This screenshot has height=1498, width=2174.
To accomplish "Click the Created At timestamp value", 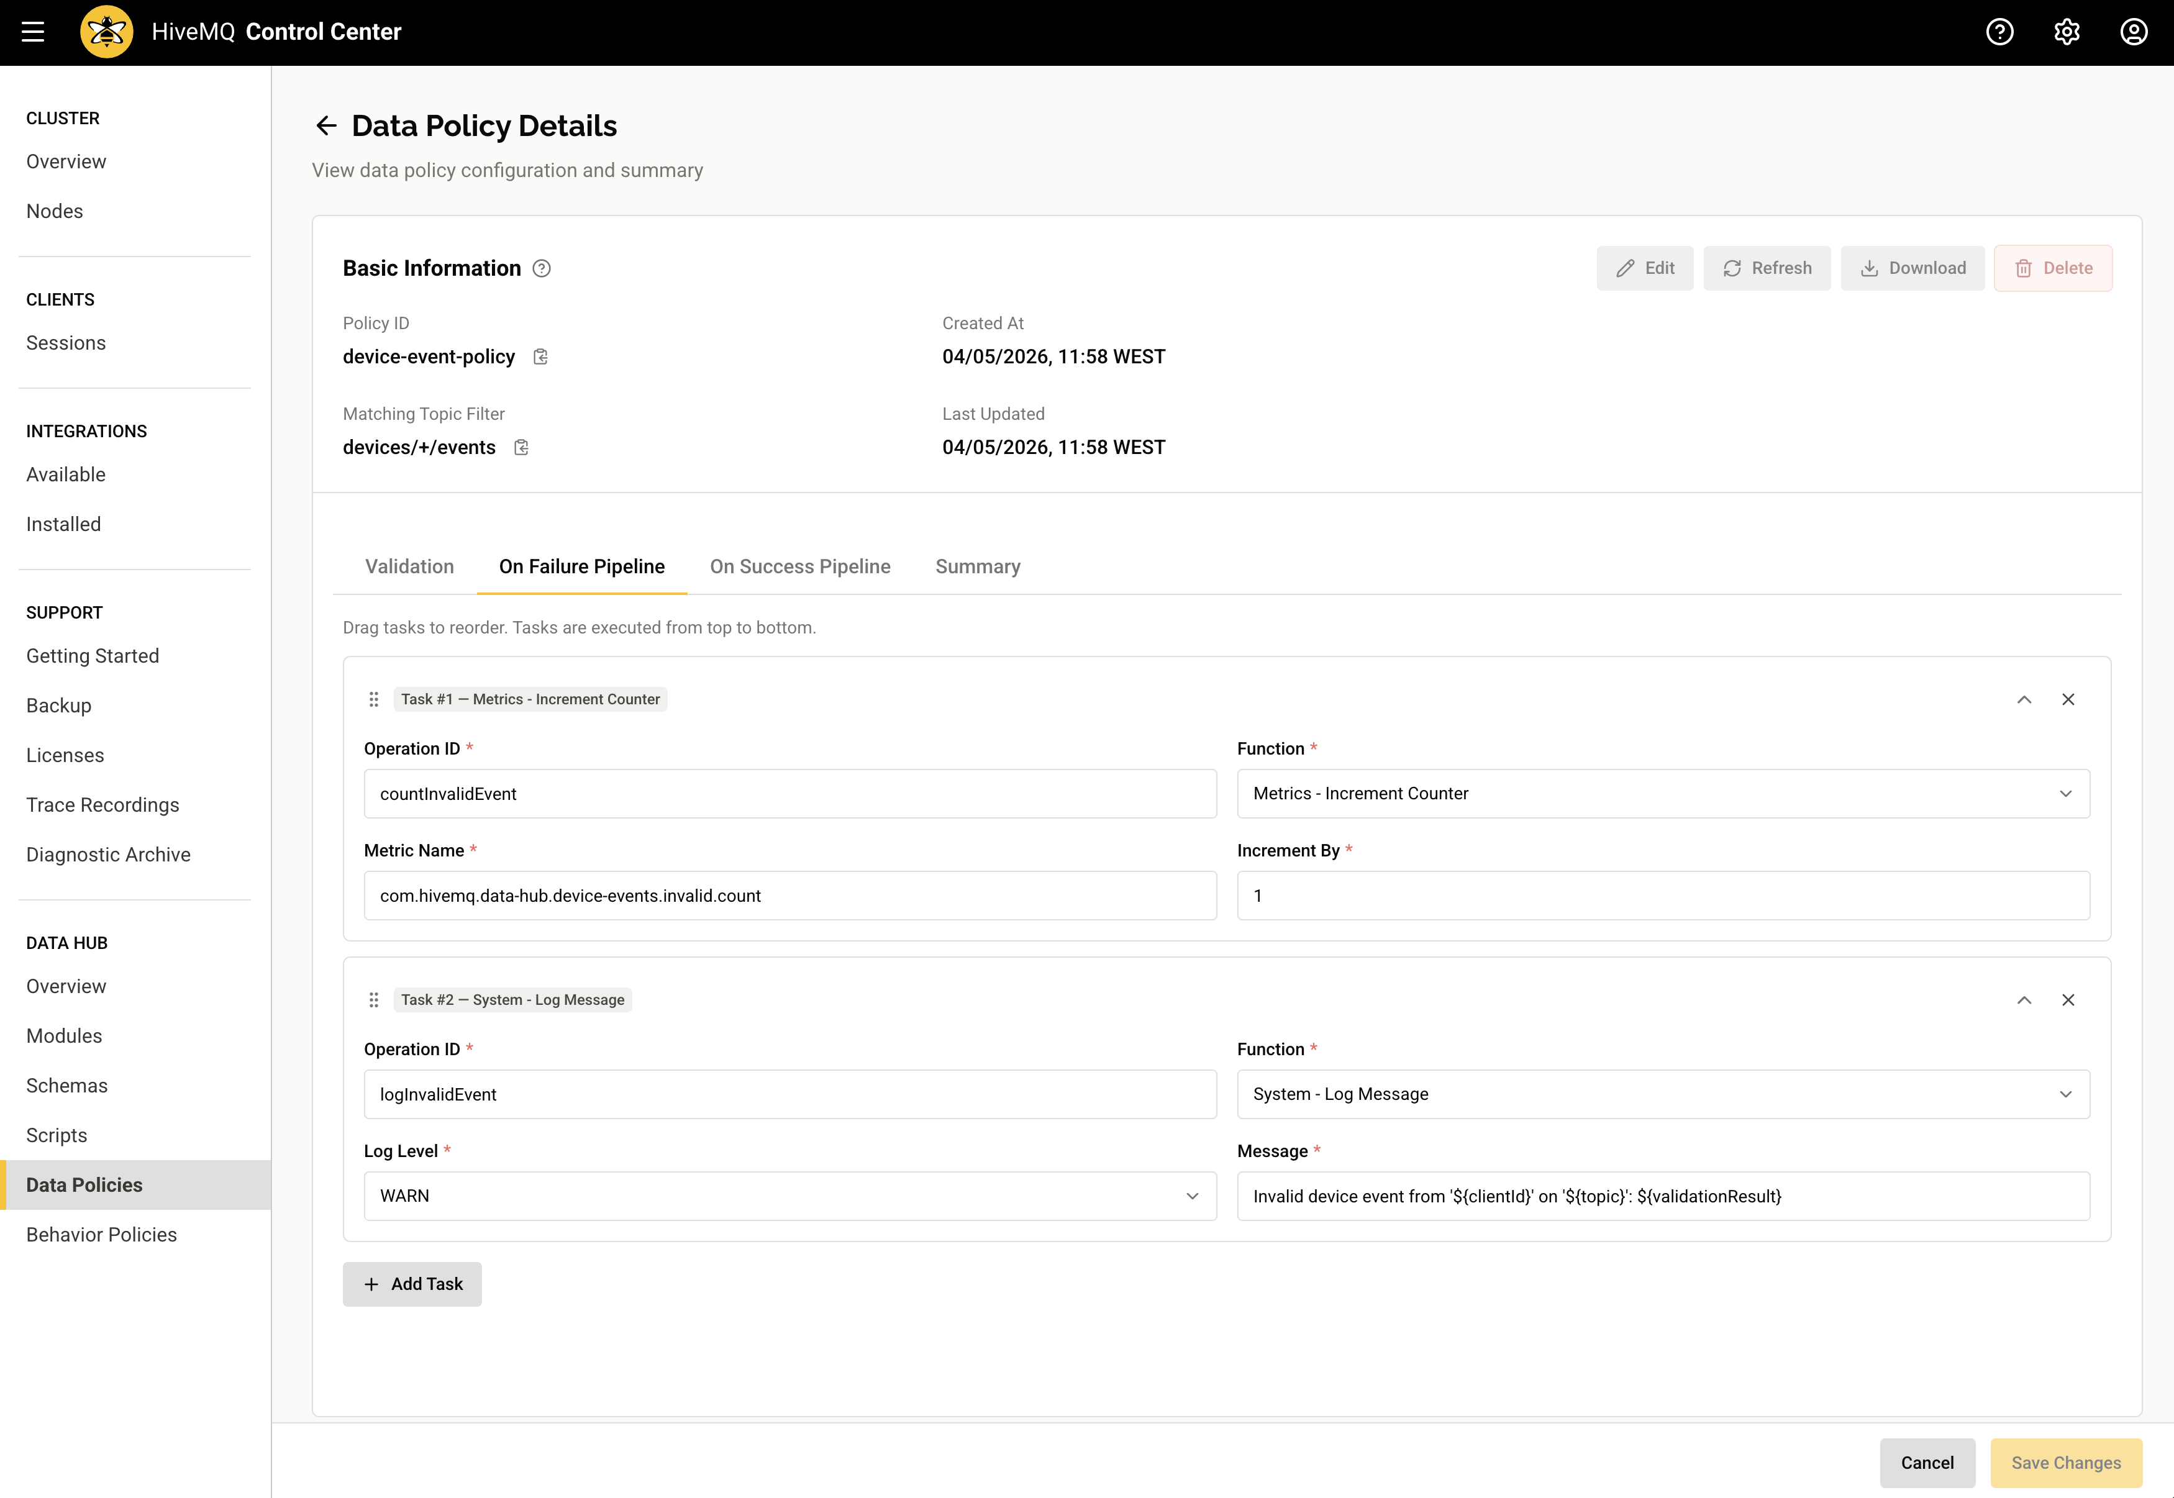I will click(1053, 356).
